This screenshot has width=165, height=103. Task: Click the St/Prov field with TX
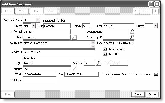[89, 63]
